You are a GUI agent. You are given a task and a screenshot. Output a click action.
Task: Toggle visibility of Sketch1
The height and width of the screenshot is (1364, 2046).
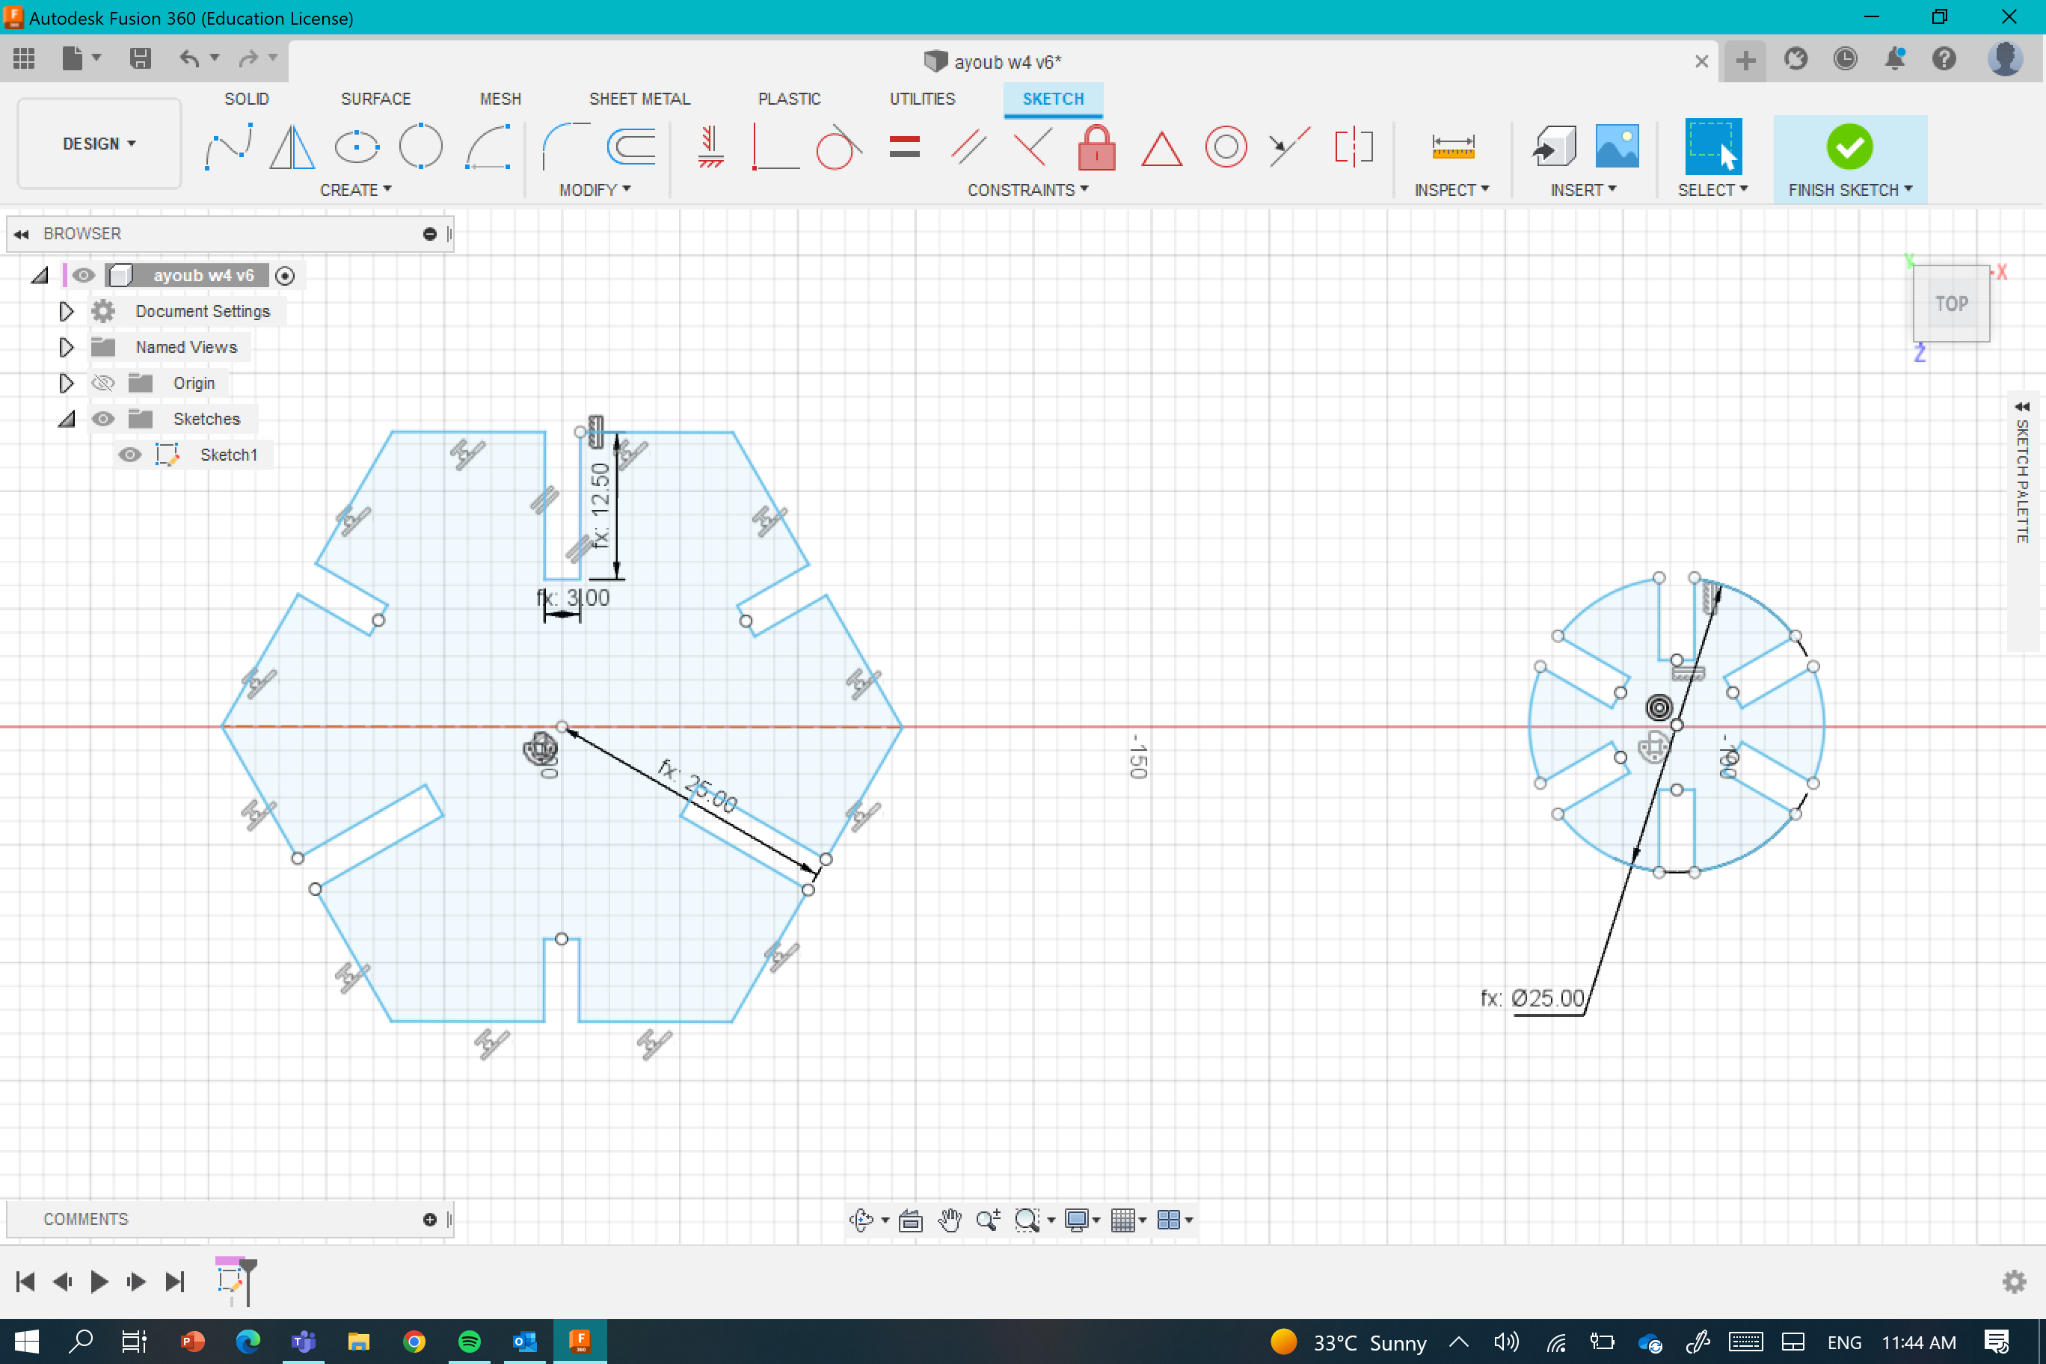point(129,455)
